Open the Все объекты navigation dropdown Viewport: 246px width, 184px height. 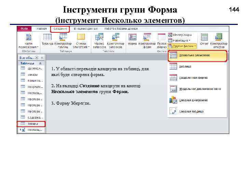click(37, 58)
